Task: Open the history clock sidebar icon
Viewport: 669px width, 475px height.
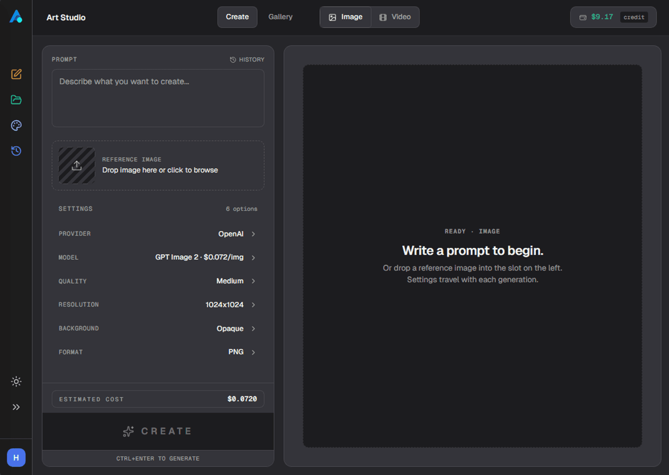Action: click(x=16, y=151)
